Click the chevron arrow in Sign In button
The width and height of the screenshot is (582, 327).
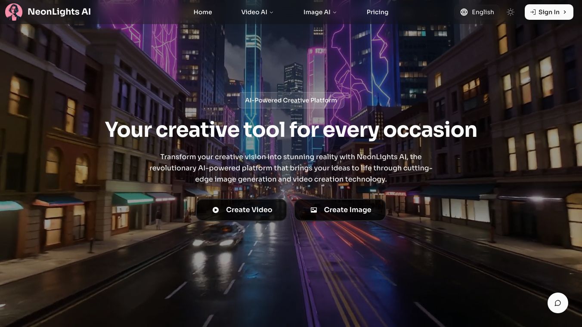[565, 12]
